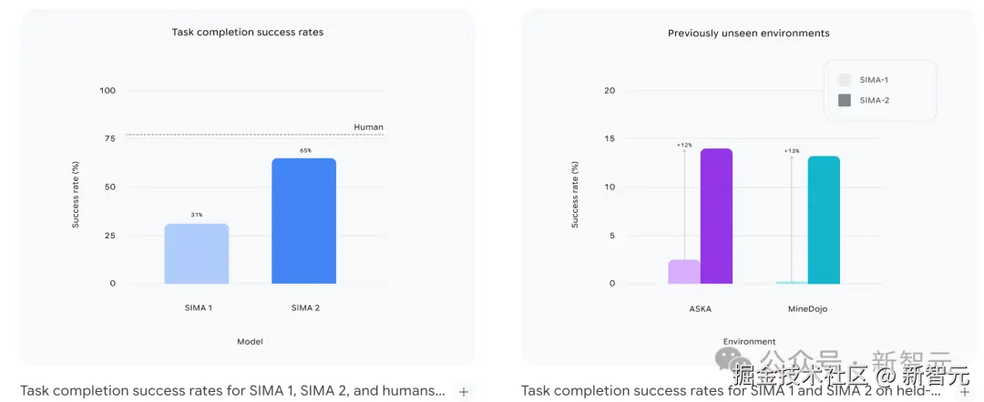Click the Human baseline label
This screenshot has height=402, width=984.
[x=368, y=127]
